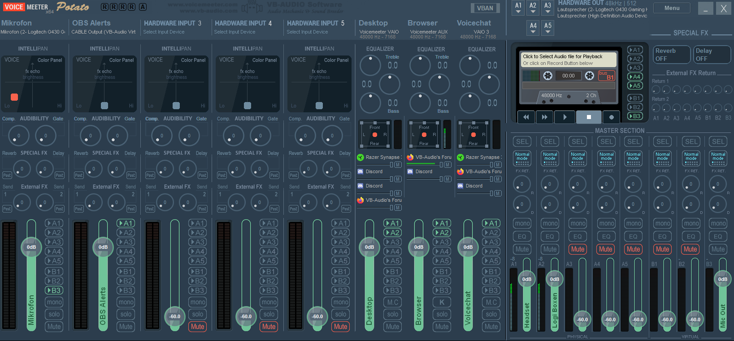Fast forward the cassette recorder
Image resolution: width=734 pixels, height=341 pixels.
[x=544, y=117]
